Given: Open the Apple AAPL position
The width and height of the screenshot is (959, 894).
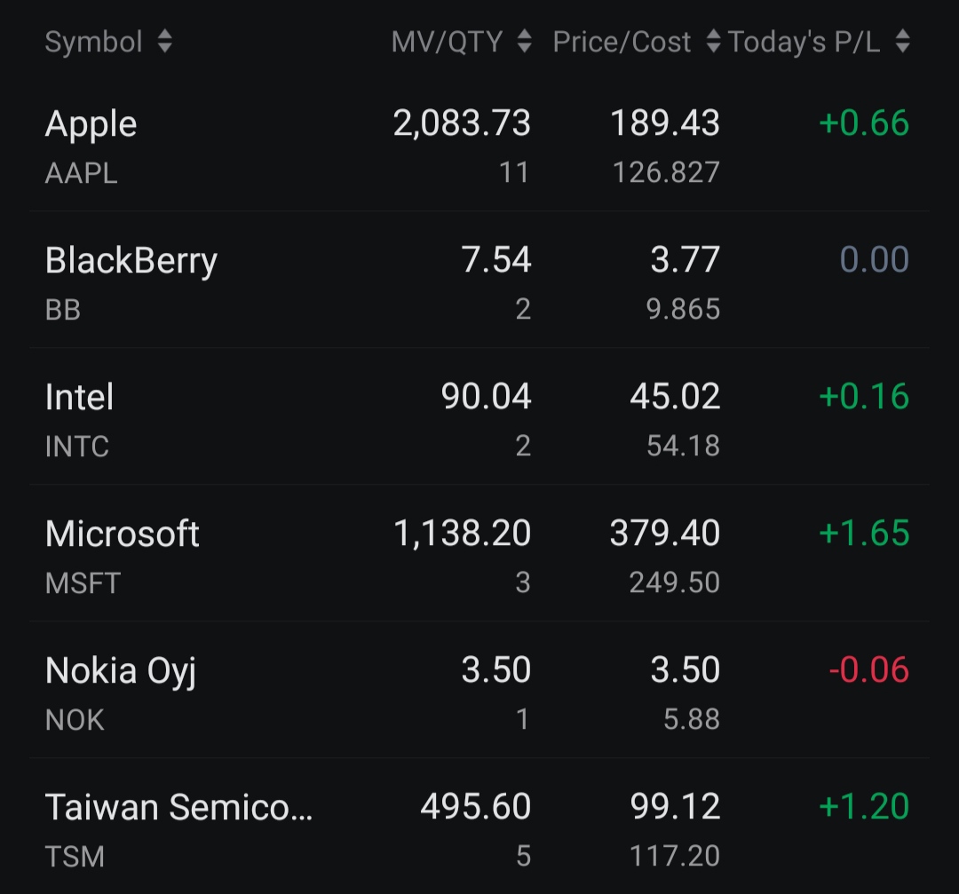Looking at the screenshot, I should click(x=479, y=146).
